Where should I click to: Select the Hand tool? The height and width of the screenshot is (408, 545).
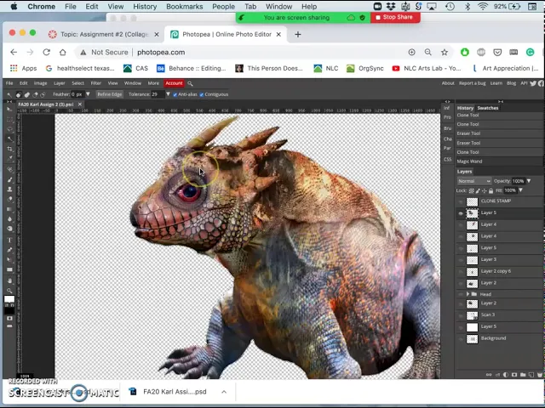[9, 280]
